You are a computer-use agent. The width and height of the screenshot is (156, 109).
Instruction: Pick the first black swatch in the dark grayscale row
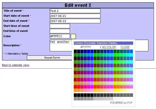(75, 95)
